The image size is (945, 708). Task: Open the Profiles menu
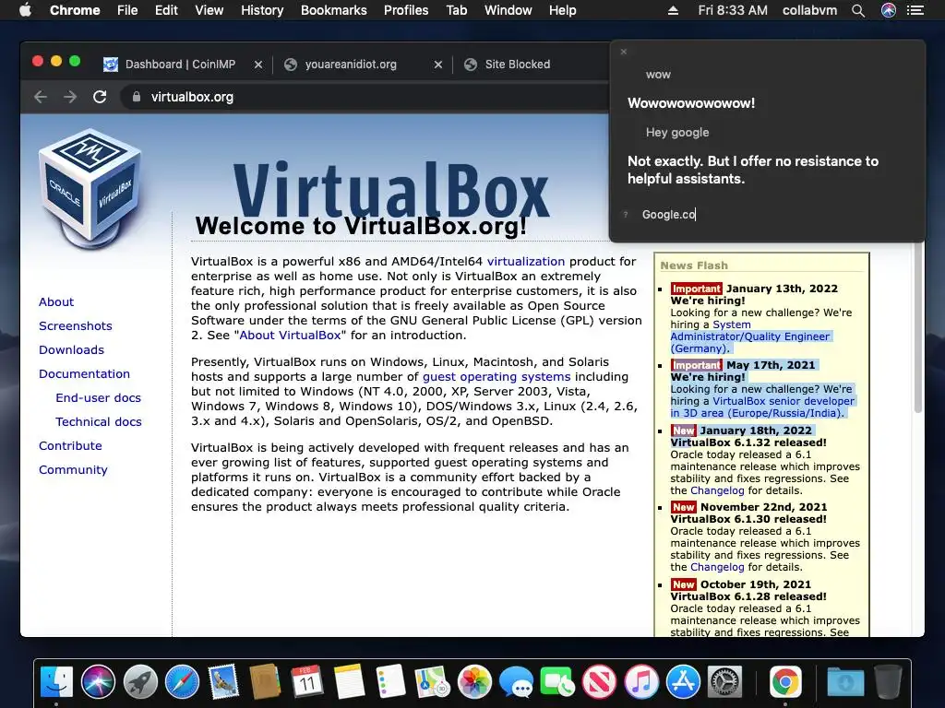406,10
